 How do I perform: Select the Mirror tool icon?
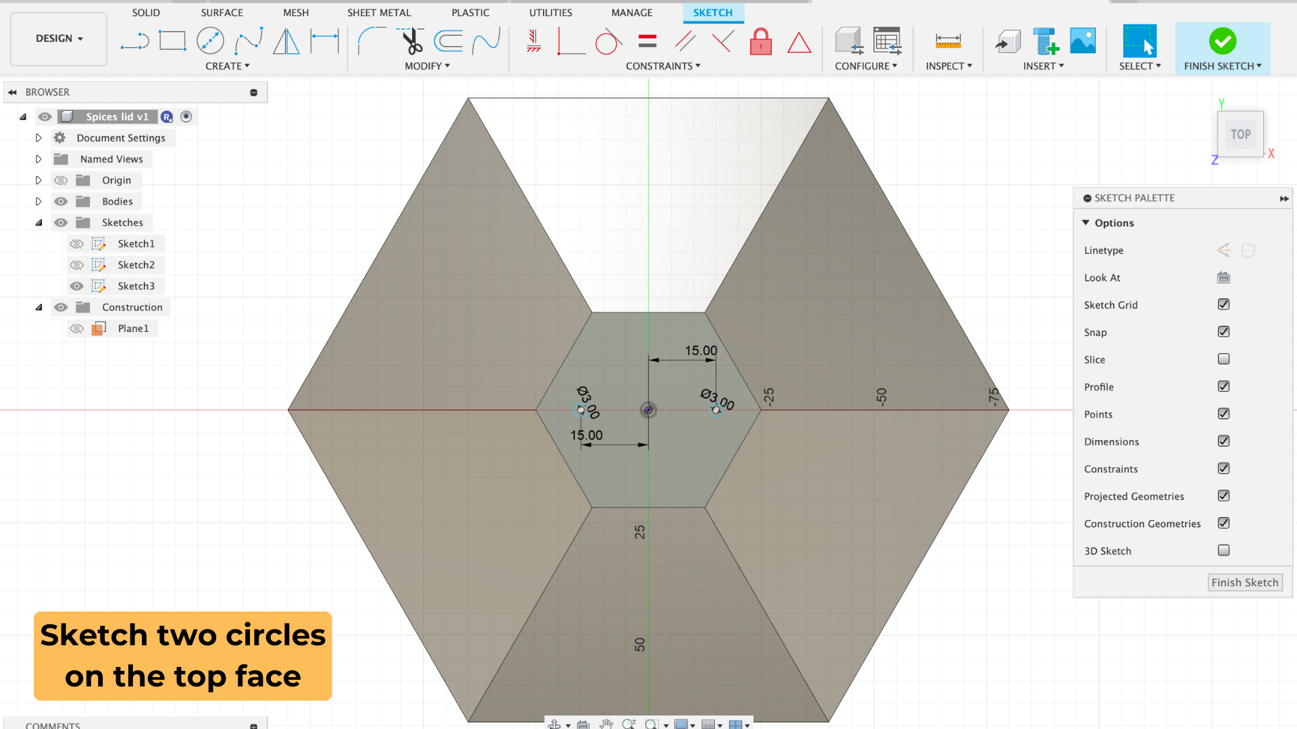tap(286, 41)
